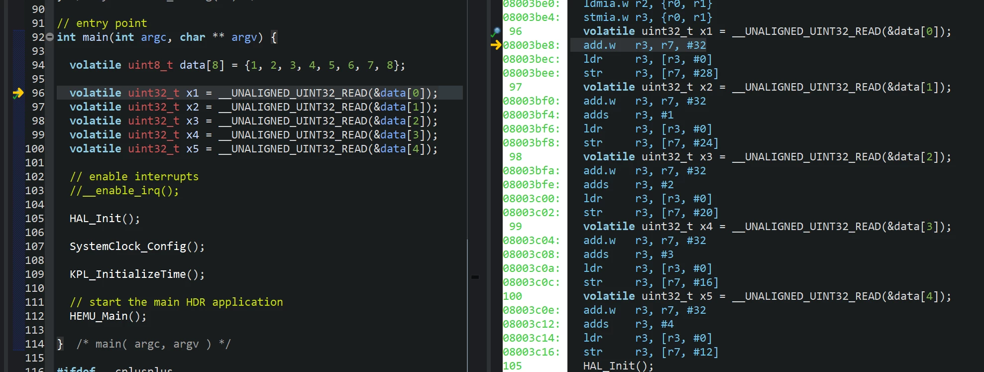Collapse the main function fold toggle at line 92
The image size is (984, 372).
[x=50, y=37]
